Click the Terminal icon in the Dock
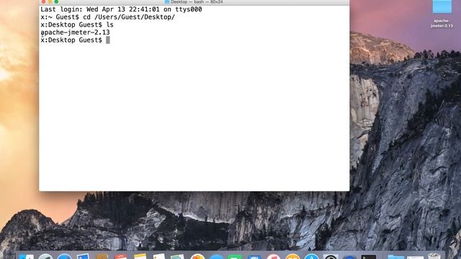Screen dimensions: 461x259 [368, 257]
